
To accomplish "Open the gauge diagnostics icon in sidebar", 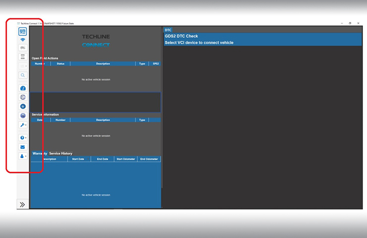I will 23,88.
